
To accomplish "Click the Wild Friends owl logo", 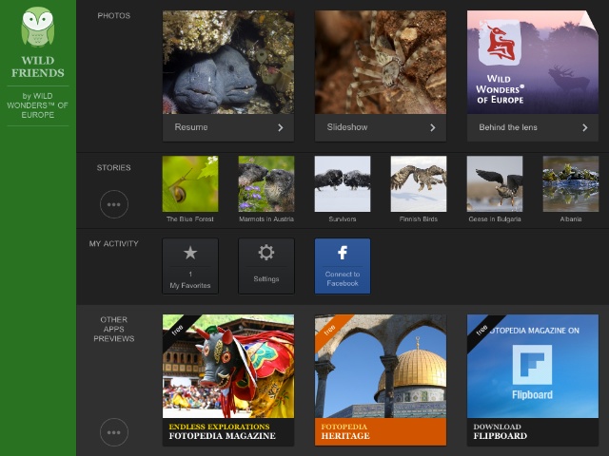I will coord(38,27).
